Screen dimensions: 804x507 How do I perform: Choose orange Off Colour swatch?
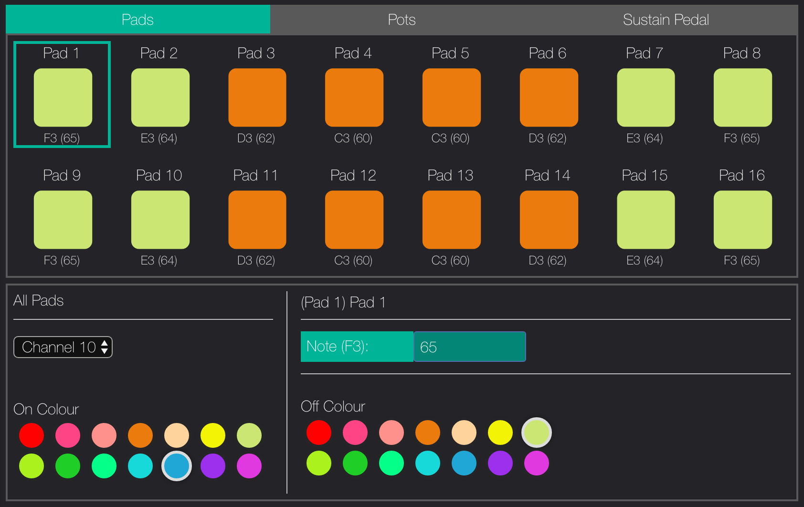428,433
